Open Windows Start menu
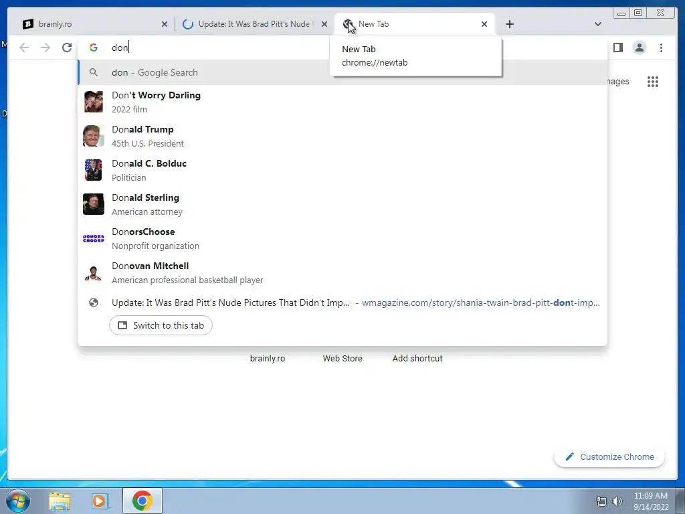 coord(18,501)
